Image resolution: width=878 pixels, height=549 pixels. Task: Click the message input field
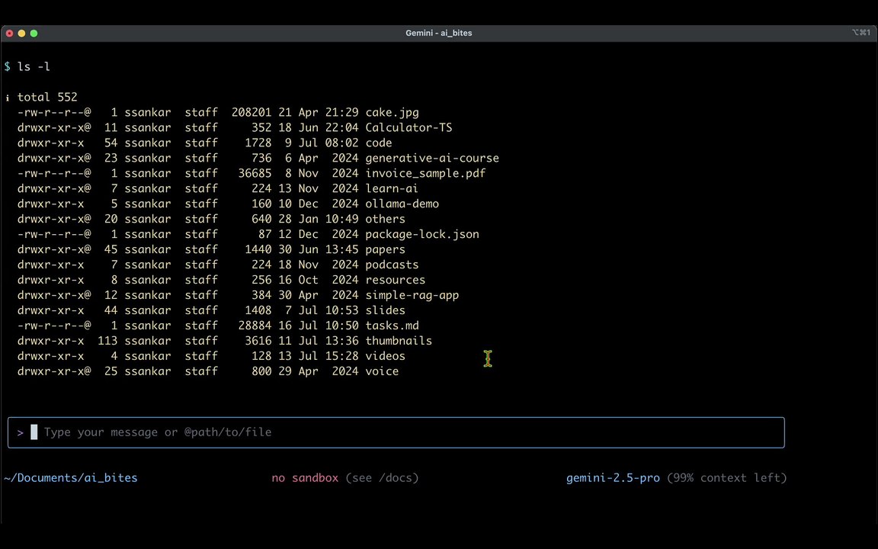tap(396, 432)
